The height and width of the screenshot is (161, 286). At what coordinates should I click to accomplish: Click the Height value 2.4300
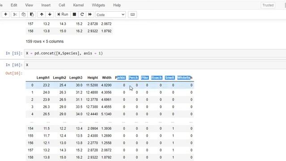(93, 136)
